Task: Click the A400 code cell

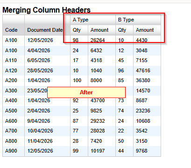Action: (x=14, y=100)
